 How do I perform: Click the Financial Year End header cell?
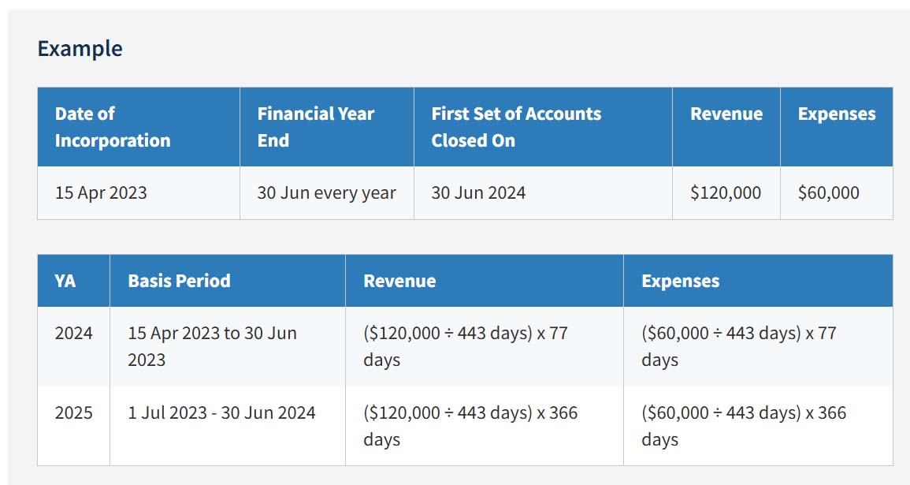click(327, 127)
